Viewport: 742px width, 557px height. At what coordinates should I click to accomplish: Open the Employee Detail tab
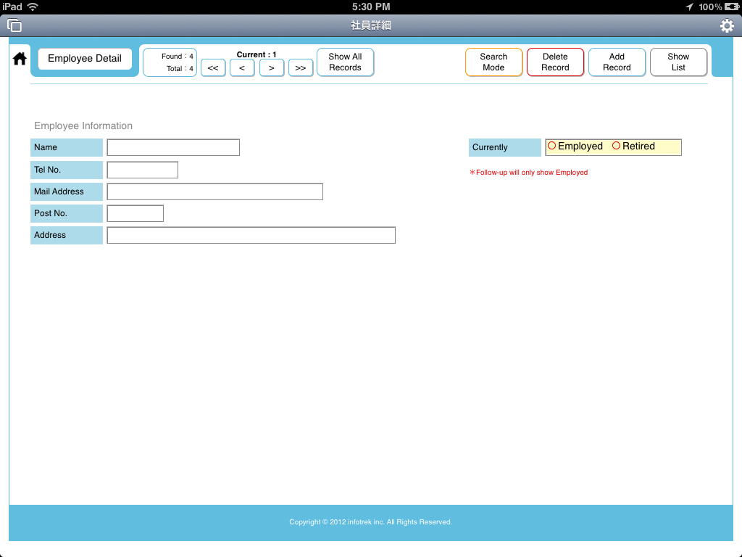[85, 59]
